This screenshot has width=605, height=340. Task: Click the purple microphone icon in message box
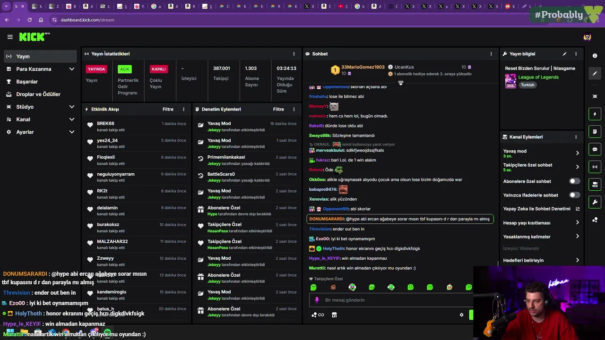click(317, 300)
